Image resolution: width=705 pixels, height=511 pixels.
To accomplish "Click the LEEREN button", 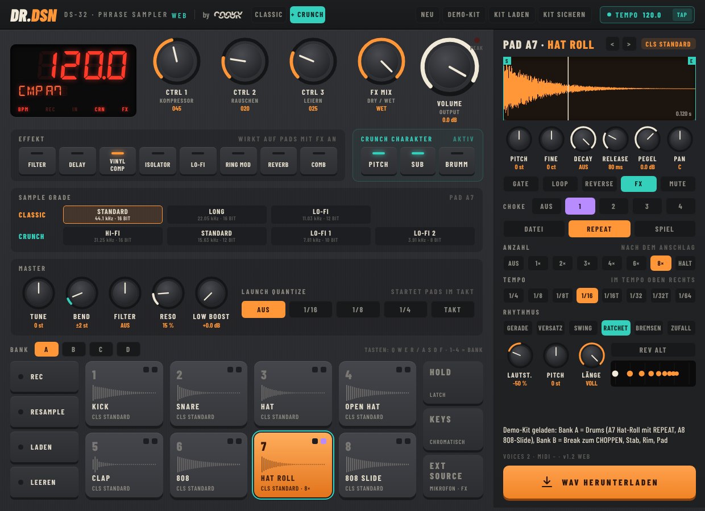I will coord(44,483).
